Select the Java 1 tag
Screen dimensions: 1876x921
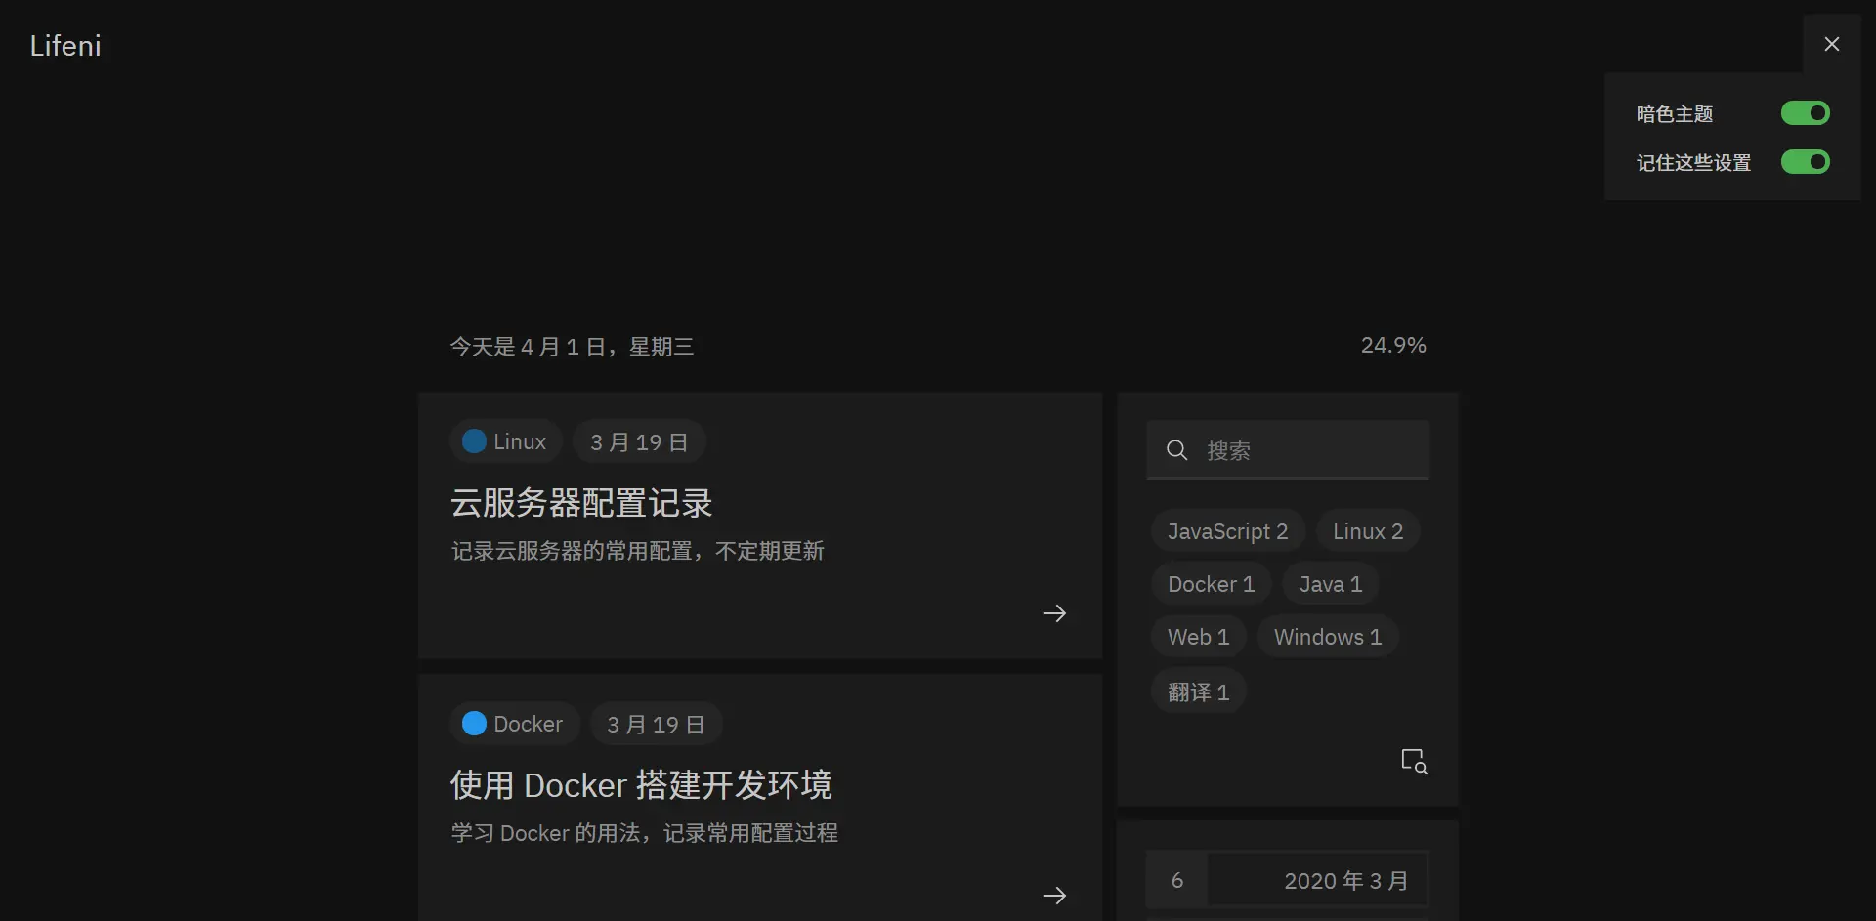(1330, 583)
